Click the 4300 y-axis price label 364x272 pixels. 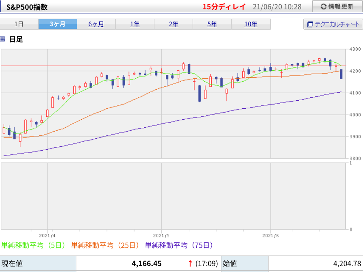355,49
